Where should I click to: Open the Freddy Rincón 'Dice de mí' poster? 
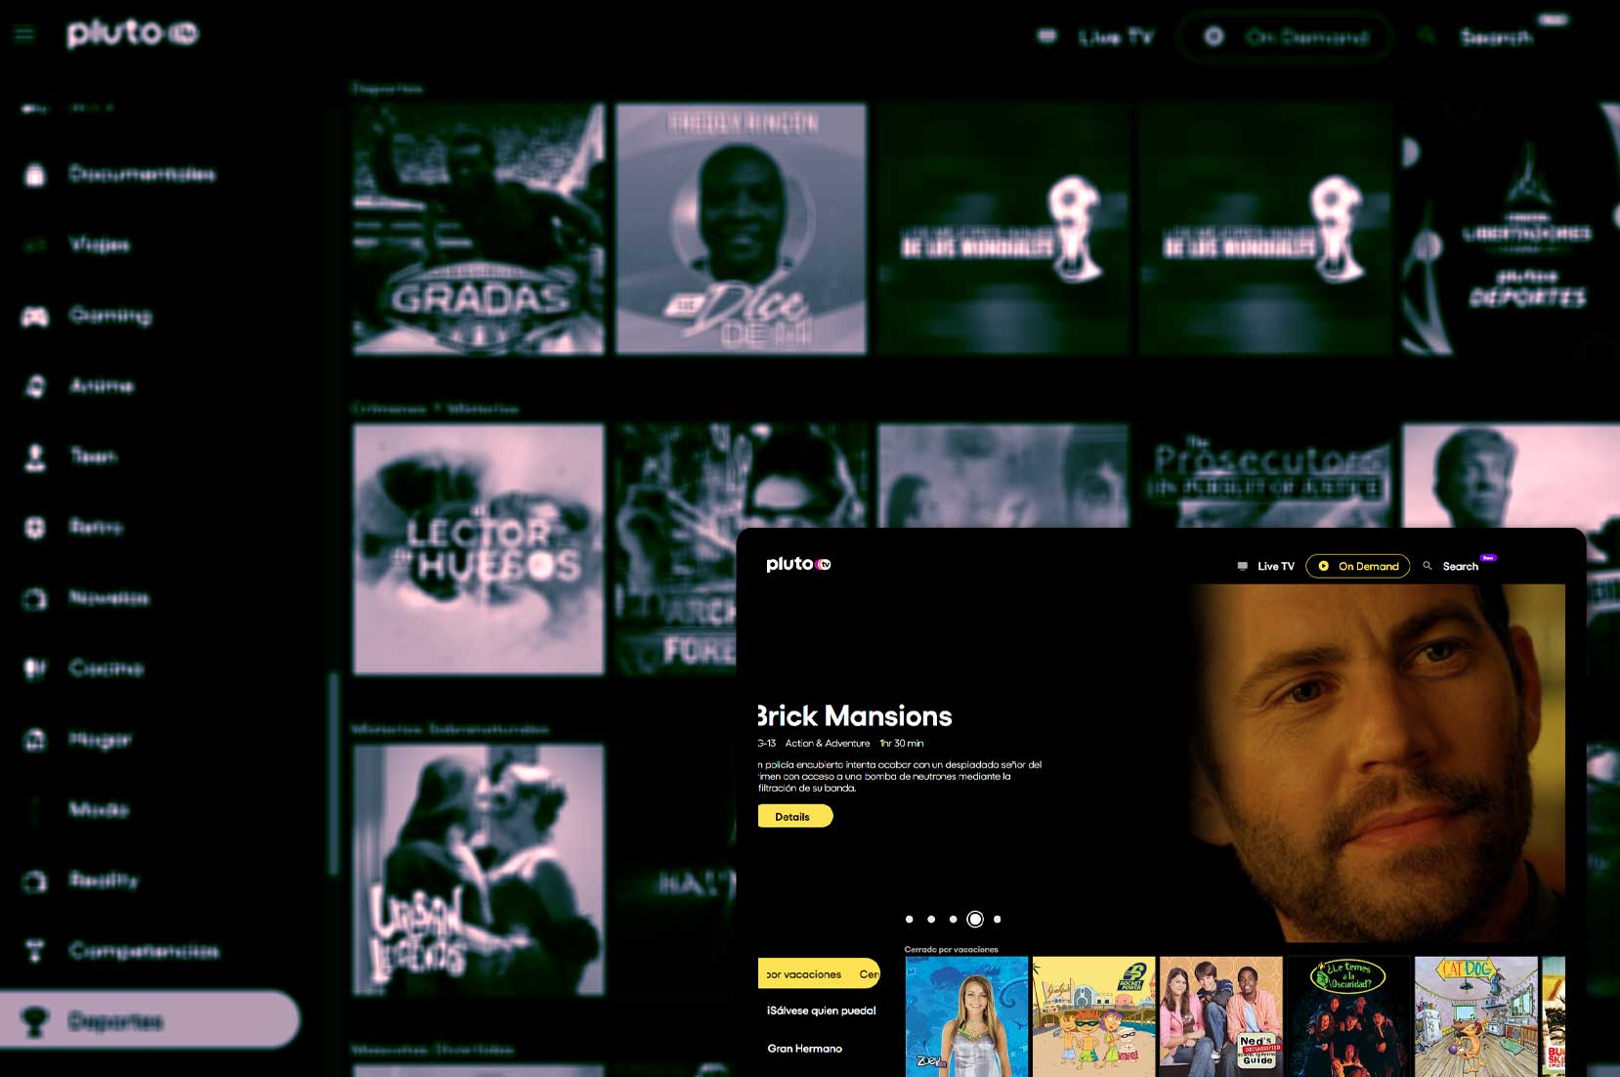pyautogui.click(x=741, y=229)
